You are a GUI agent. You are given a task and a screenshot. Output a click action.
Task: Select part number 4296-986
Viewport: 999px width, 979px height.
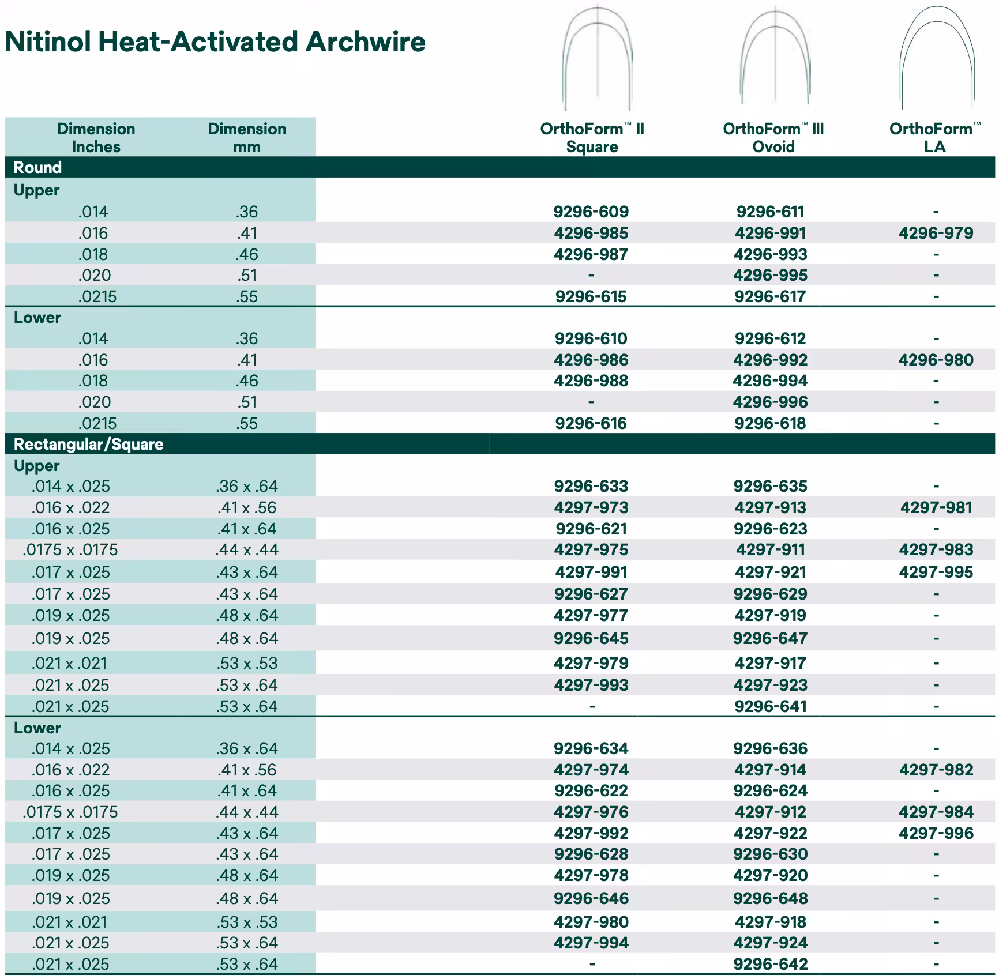click(x=591, y=360)
